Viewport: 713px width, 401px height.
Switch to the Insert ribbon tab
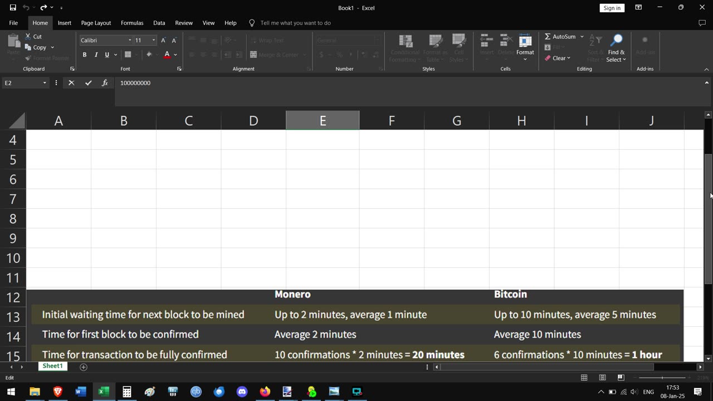coord(65,23)
